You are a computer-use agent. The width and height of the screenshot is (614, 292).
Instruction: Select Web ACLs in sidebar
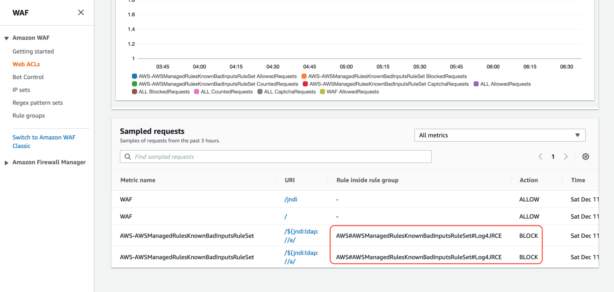26,64
